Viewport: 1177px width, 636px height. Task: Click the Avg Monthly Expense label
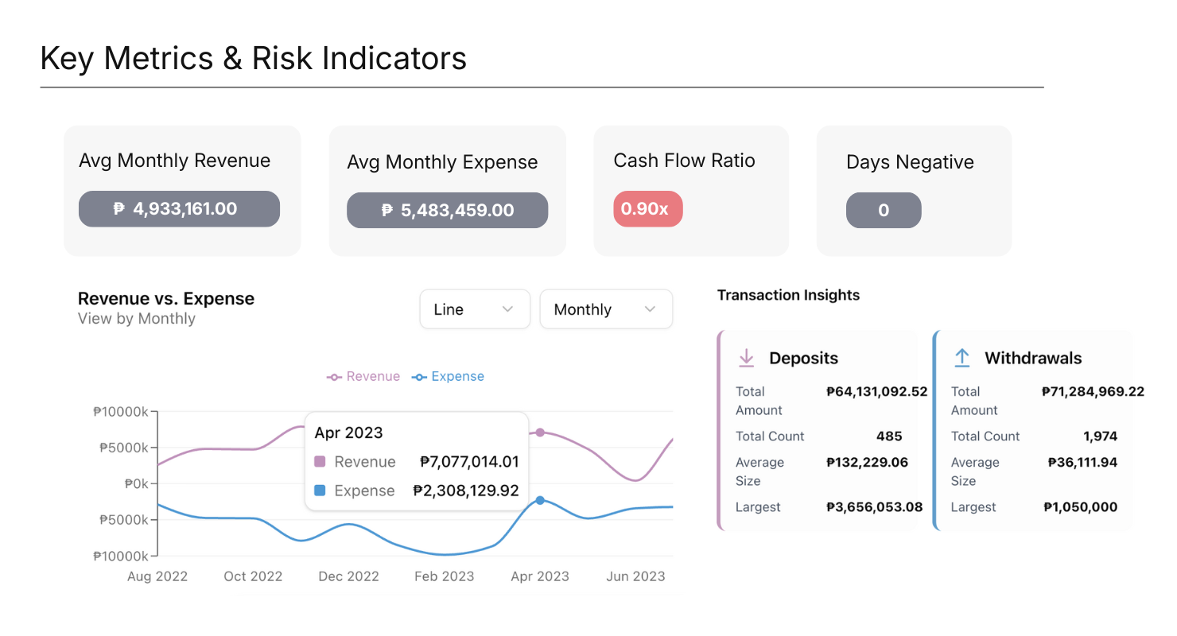[x=442, y=162]
